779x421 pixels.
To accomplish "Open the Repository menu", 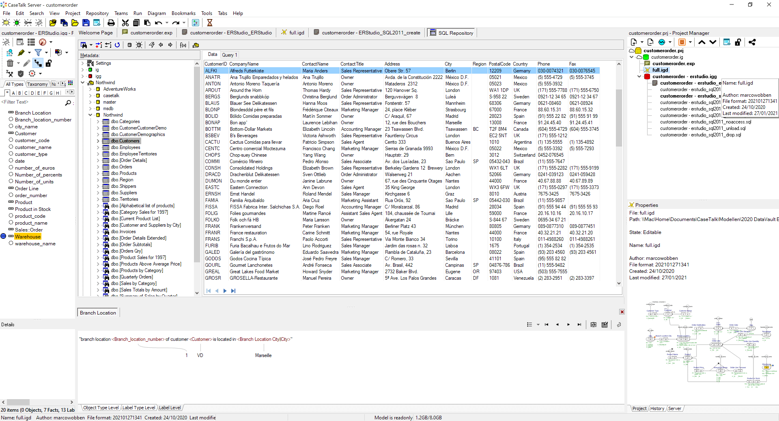I will (x=97, y=13).
